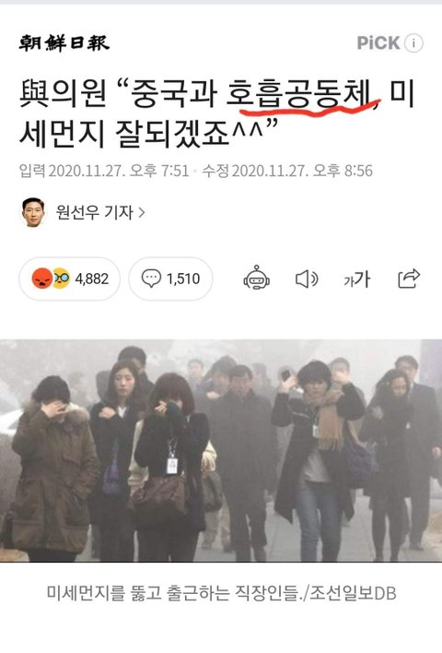Open reporter 원선우's profile photo
442x653 pixels.
33,212
